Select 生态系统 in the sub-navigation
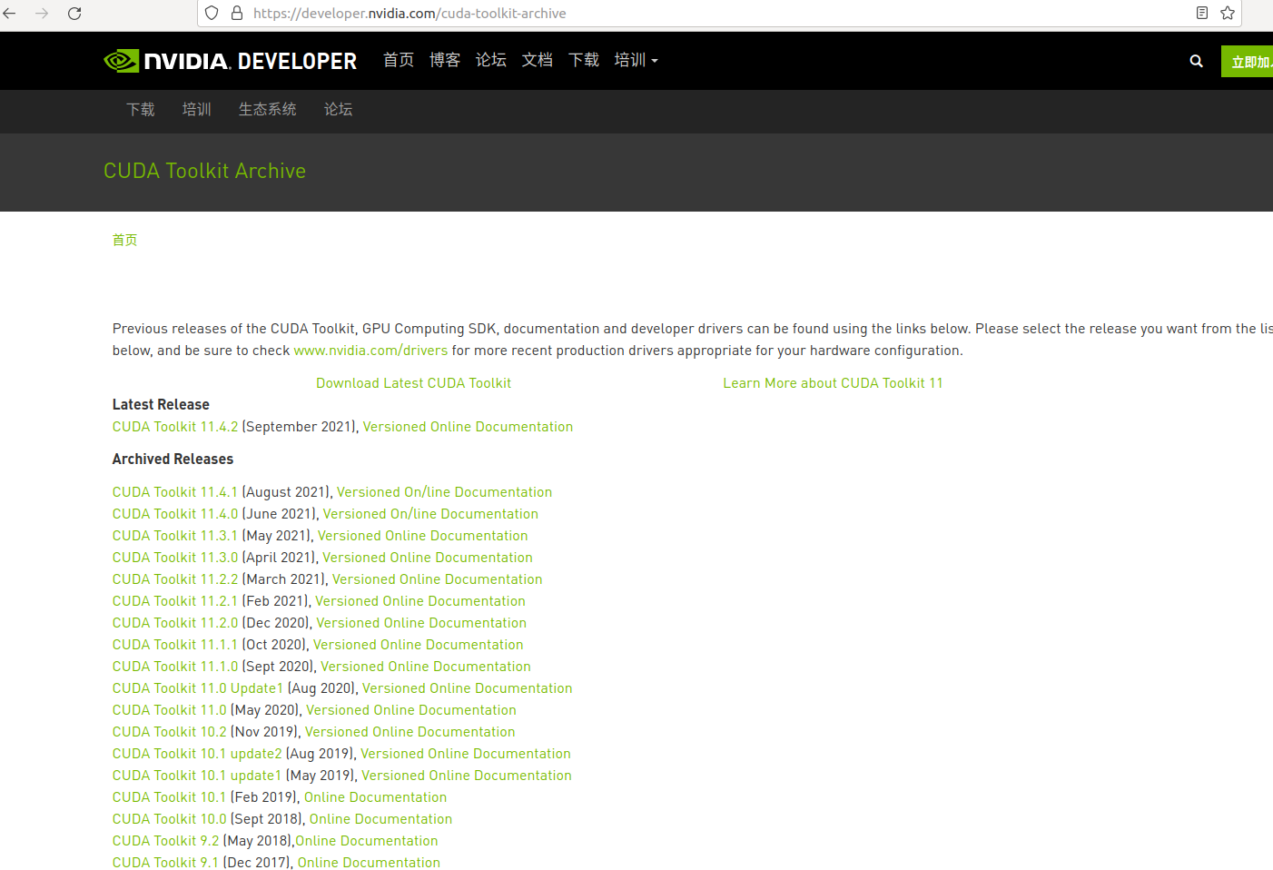 [x=268, y=110]
